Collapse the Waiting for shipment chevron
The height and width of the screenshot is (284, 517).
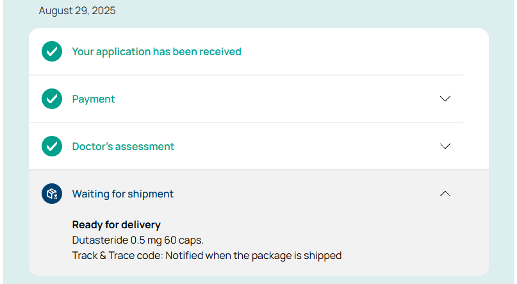[445, 194]
